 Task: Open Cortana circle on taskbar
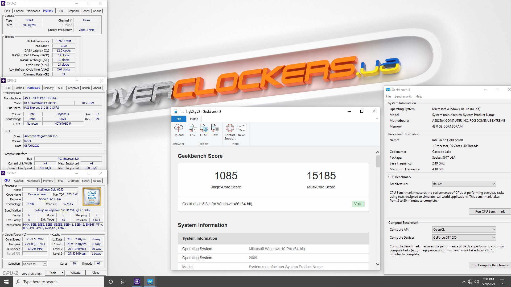coord(111,282)
